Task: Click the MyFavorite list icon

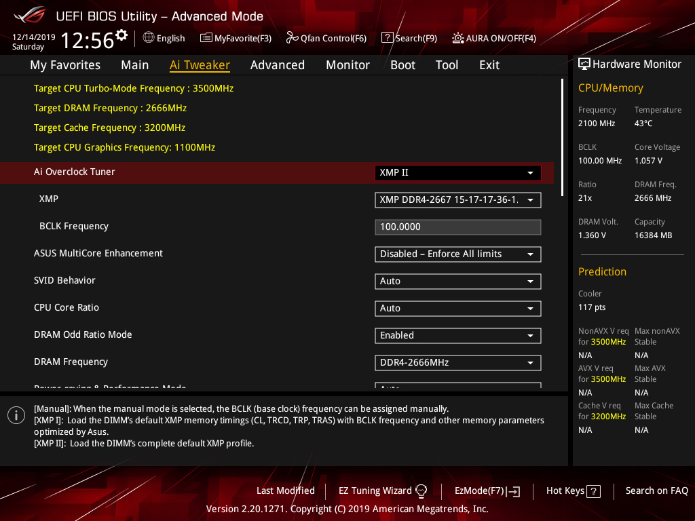Action: [206, 38]
